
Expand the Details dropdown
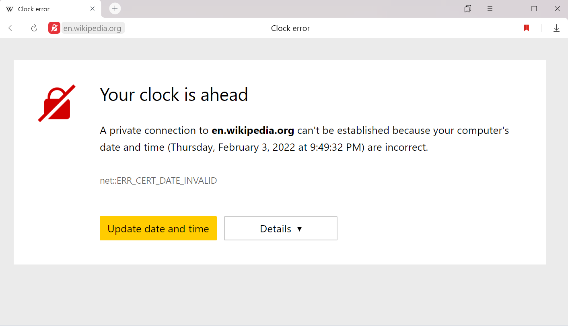coord(281,228)
